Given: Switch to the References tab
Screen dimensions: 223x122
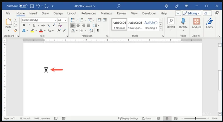Looking at the screenshot, I should coord(89,13).
